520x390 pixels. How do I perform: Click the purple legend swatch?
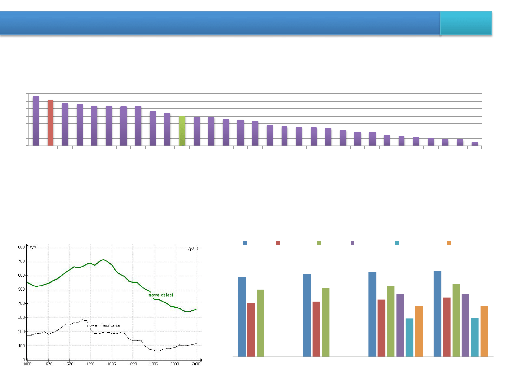[352, 243]
